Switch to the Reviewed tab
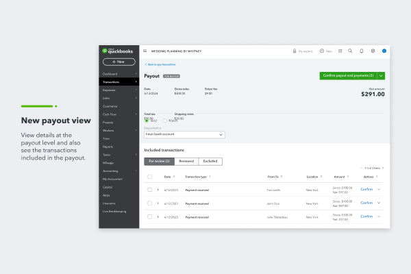 [186, 161]
